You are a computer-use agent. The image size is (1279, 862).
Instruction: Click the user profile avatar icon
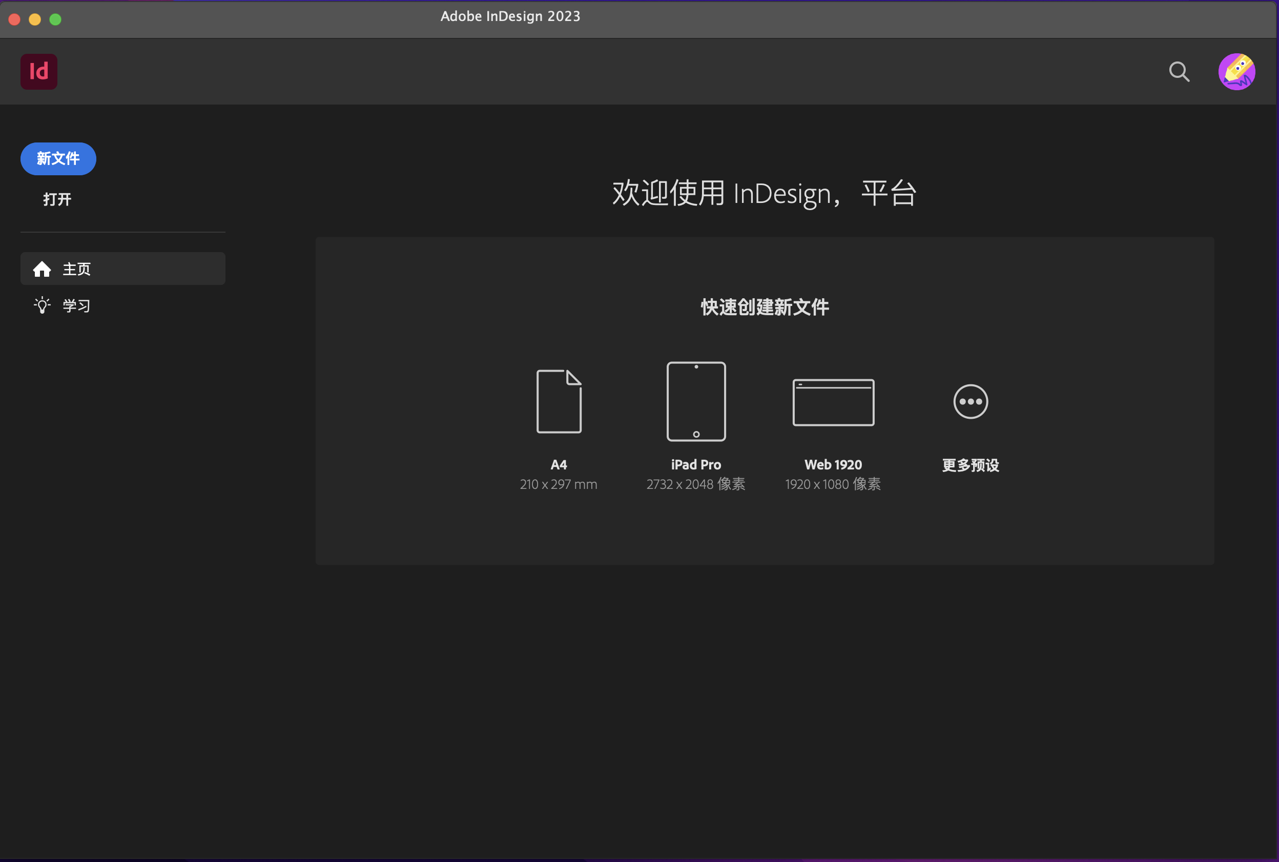coord(1237,71)
